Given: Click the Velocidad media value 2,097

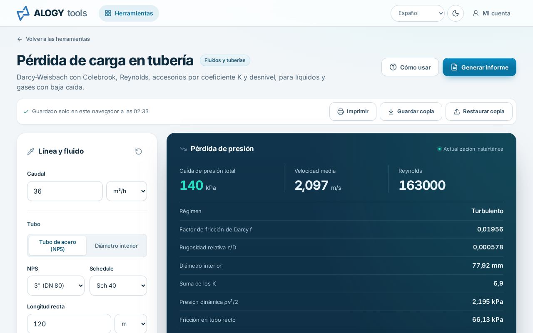Looking at the screenshot, I should 311,185.
